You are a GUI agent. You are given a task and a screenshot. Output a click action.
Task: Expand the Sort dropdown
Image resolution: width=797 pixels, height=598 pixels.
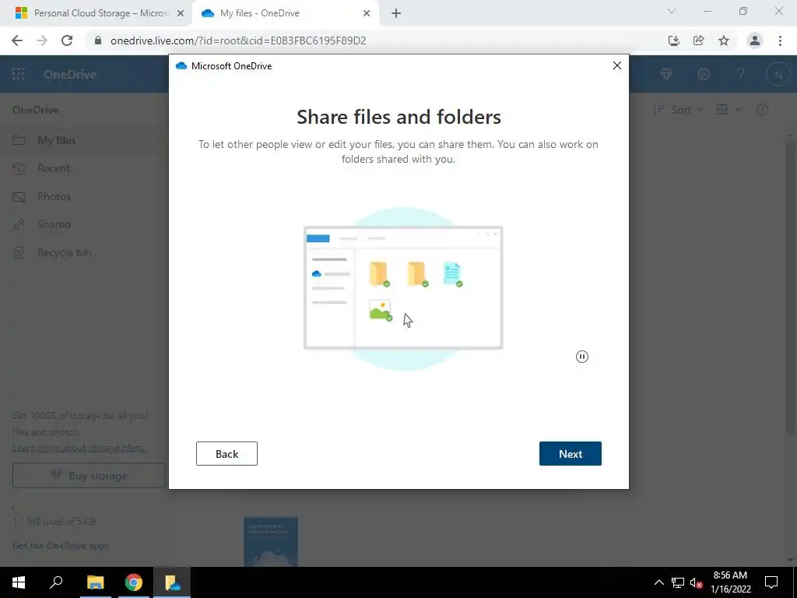pyautogui.click(x=679, y=110)
